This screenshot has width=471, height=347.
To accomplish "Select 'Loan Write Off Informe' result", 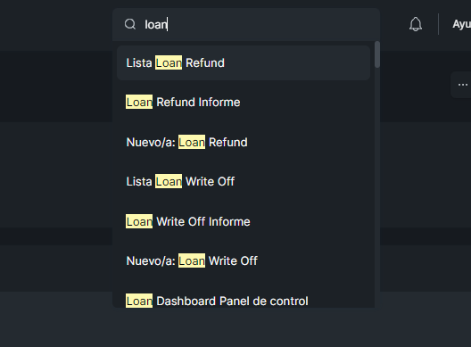I will 244,221.
